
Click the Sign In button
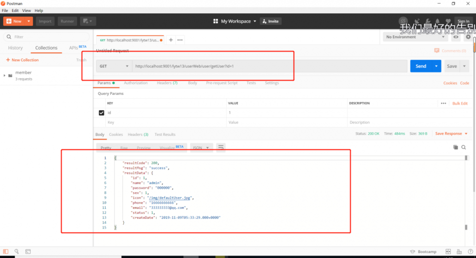[464, 21]
